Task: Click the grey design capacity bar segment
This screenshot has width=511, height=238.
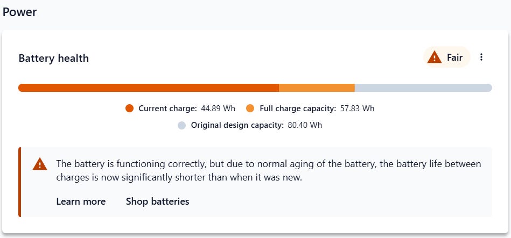Action: pyautogui.click(x=423, y=88)
